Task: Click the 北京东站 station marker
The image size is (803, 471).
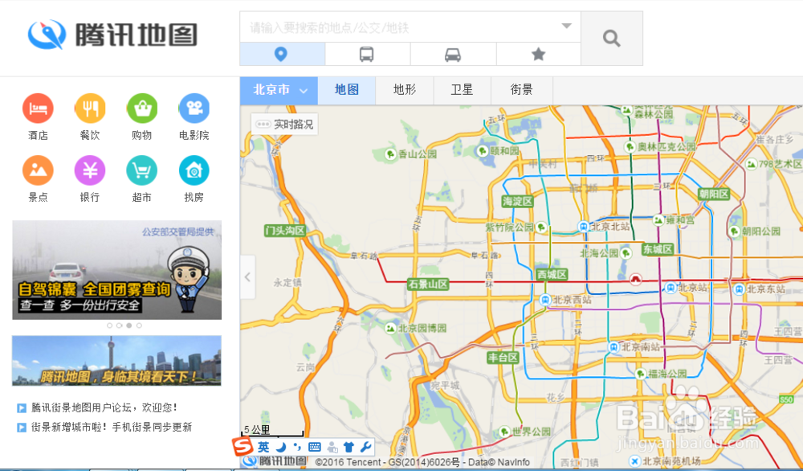Action: [x=739, y=289]
